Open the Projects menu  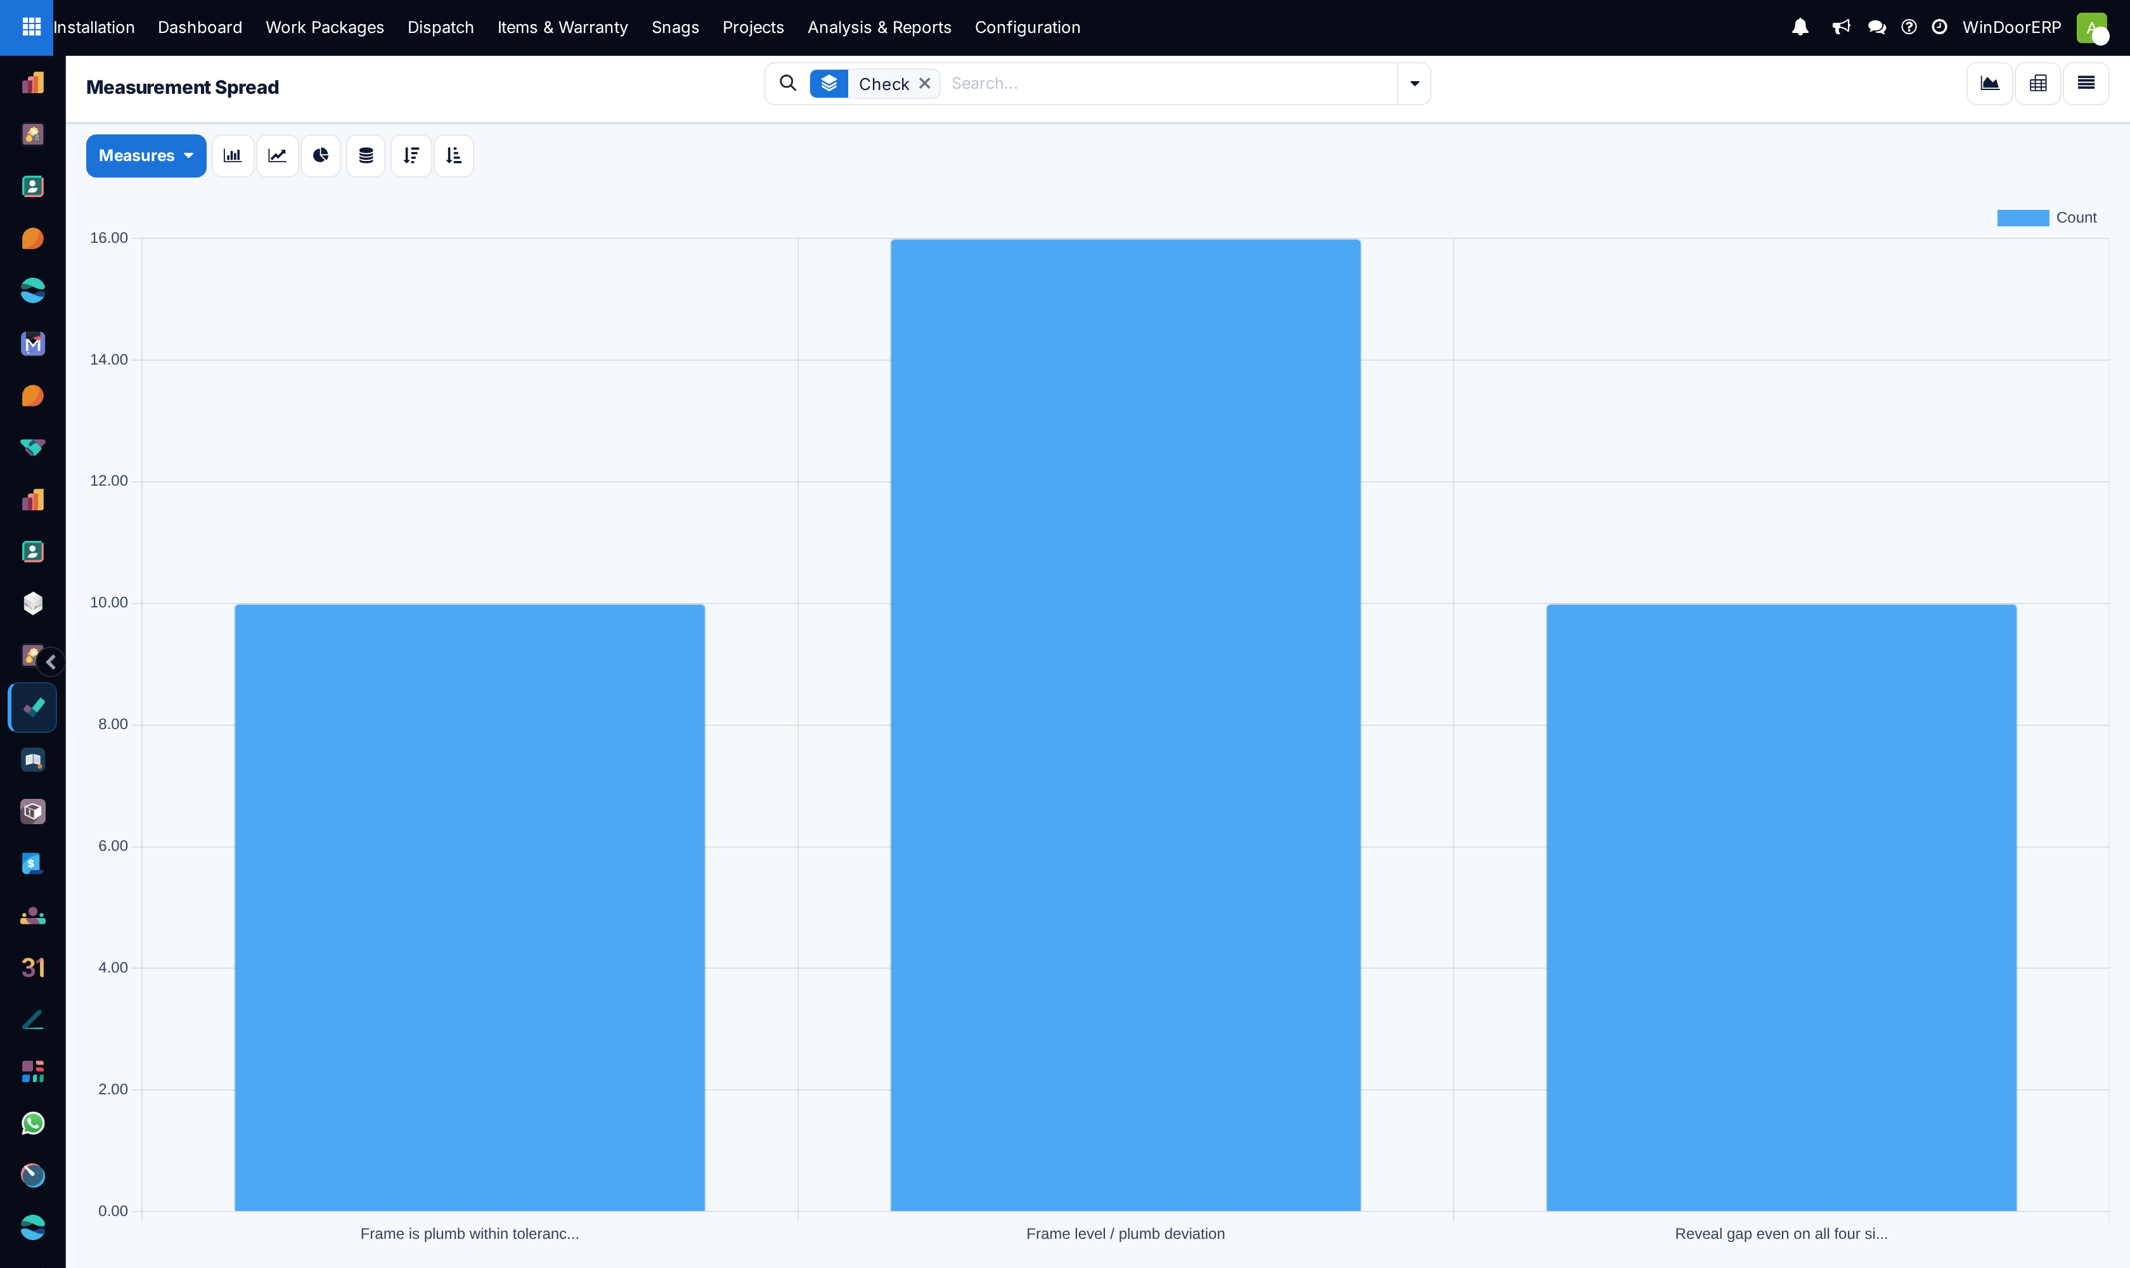(x=752, y=27)
